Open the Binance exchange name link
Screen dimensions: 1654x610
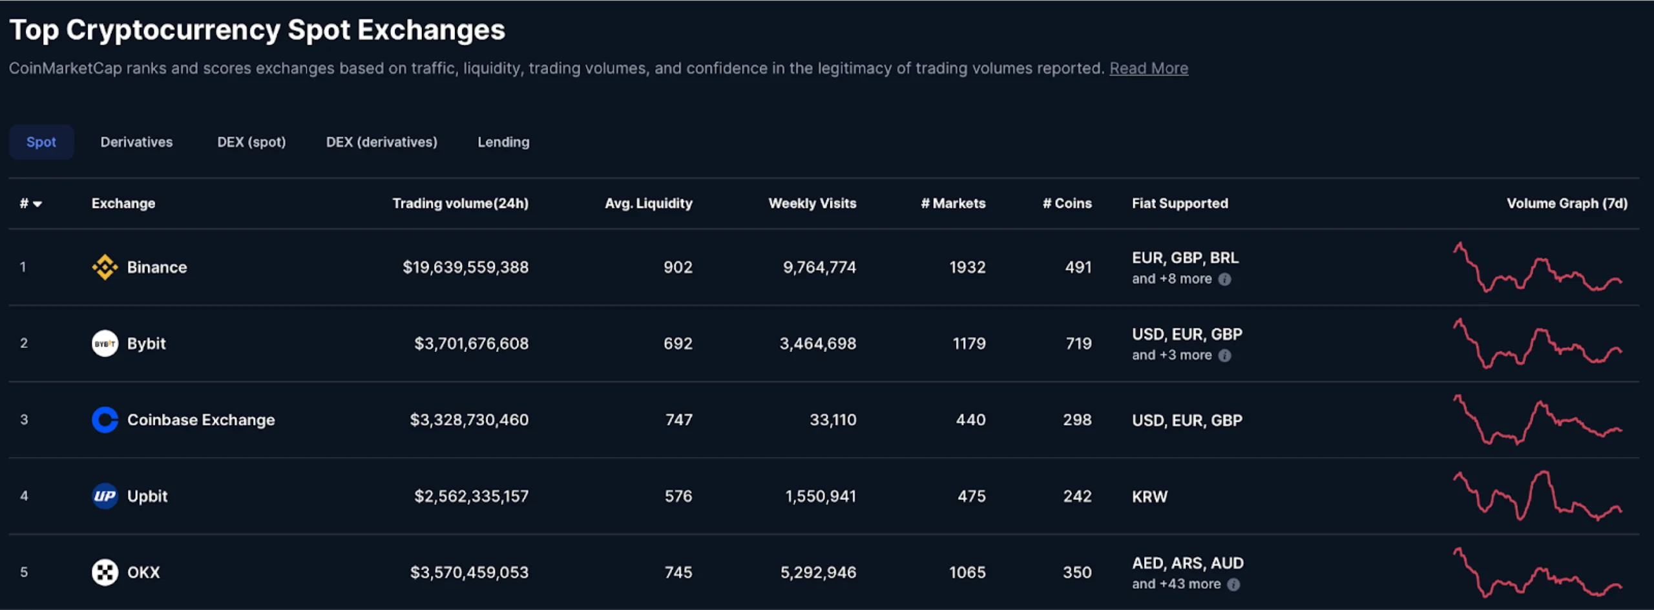[x=157, y=267]
